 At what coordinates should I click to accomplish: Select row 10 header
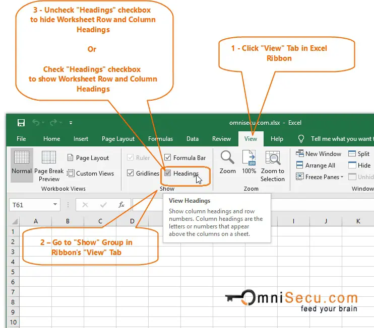(13, 322)
